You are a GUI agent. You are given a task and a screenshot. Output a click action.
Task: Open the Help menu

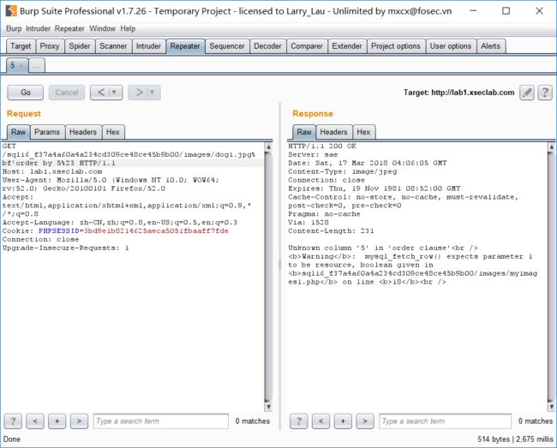click(x=128, y=28)
